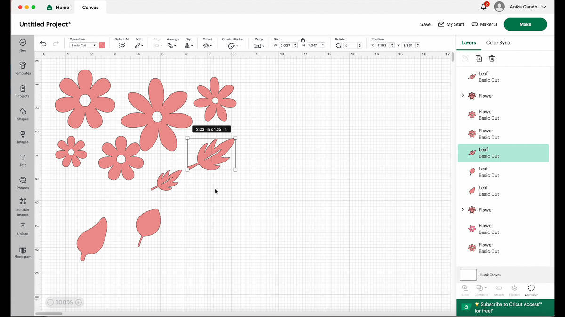The width and height of the screenshot is (565, 317).
Task: Click the Flatten tool
Action: coord(514,288)
